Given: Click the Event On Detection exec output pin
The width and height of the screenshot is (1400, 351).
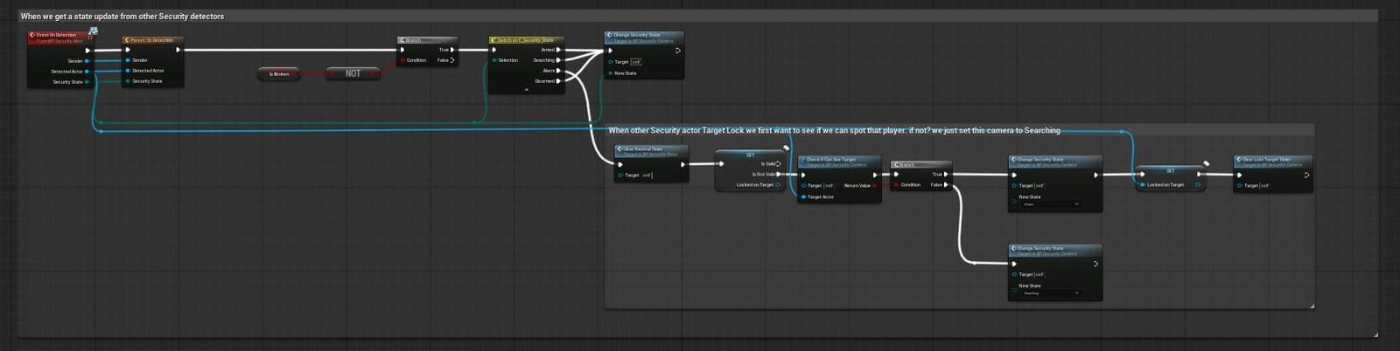Looking at the screenshot, I should click(x=87, y=50).
